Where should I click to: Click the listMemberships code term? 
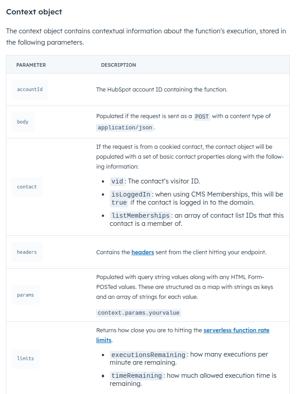click(x=141, y=215)
